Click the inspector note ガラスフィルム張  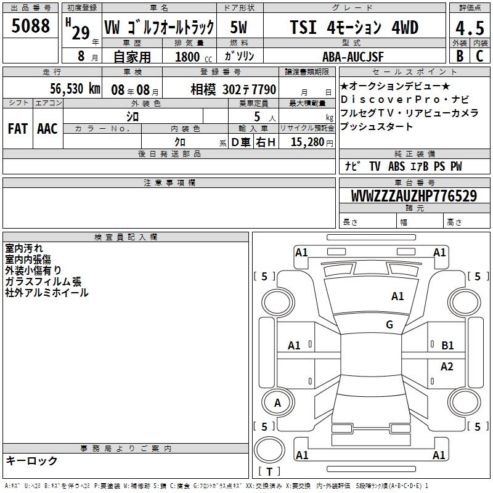tap(43, 282)
